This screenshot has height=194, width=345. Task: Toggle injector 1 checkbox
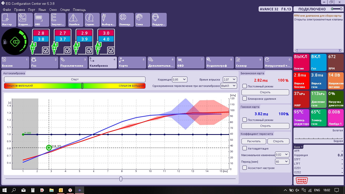click(46, 50)
